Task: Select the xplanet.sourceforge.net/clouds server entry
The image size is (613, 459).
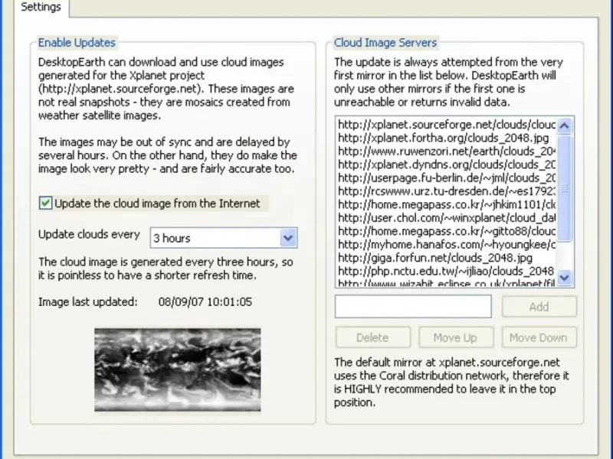Action: click(446, 125)
